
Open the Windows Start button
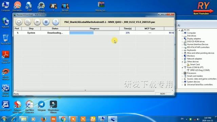(4, 119)
